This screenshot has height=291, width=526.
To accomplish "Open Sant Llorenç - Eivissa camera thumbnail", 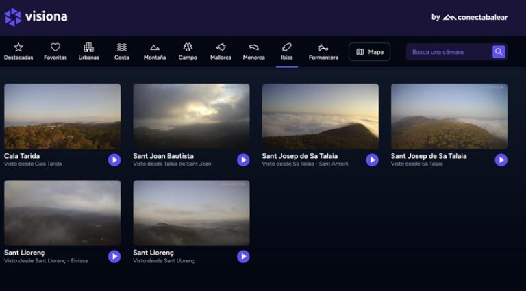I will coord(62,213).
